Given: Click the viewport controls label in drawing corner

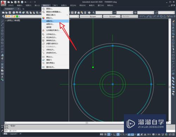Looking at the screenshot, I should (13, 20).
